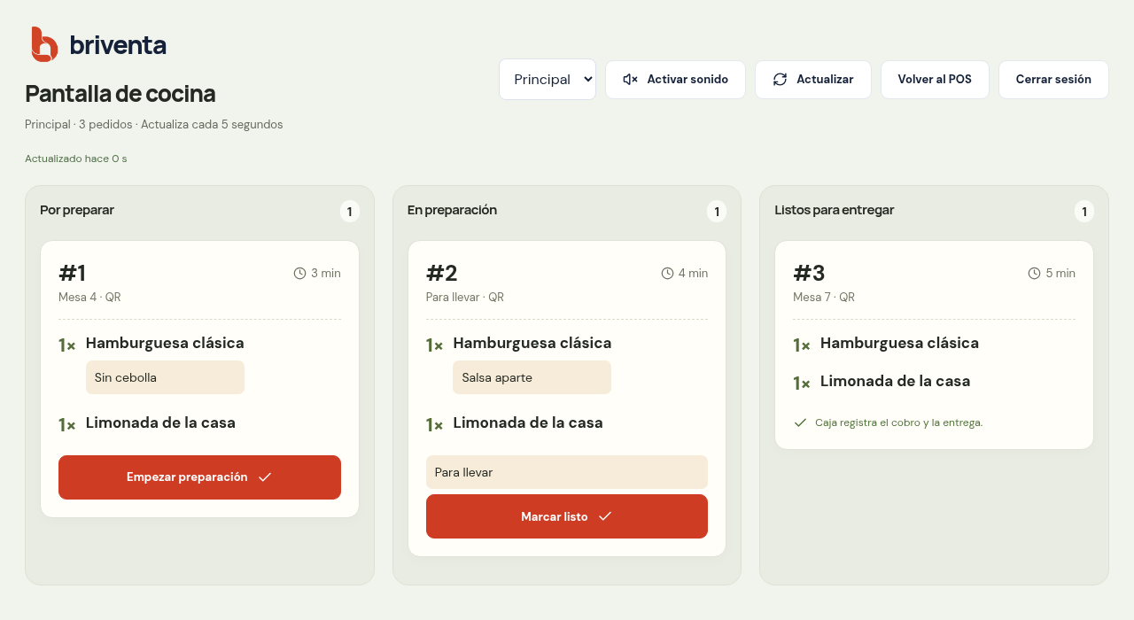Screen dimensions: 1134x620
Task: Click Cerrar sesión
Action: pyautogui.click(x=1053, y=80)
